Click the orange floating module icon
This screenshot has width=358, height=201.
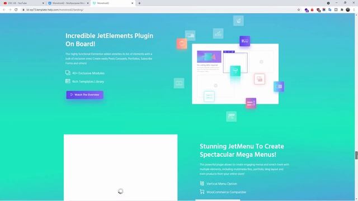[182, 44]
